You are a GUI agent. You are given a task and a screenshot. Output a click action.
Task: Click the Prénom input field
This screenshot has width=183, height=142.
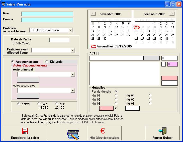[47, 20]
